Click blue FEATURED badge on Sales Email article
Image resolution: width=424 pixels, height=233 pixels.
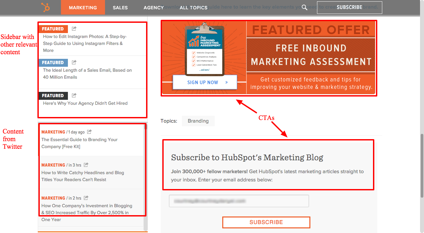point(53,62)
